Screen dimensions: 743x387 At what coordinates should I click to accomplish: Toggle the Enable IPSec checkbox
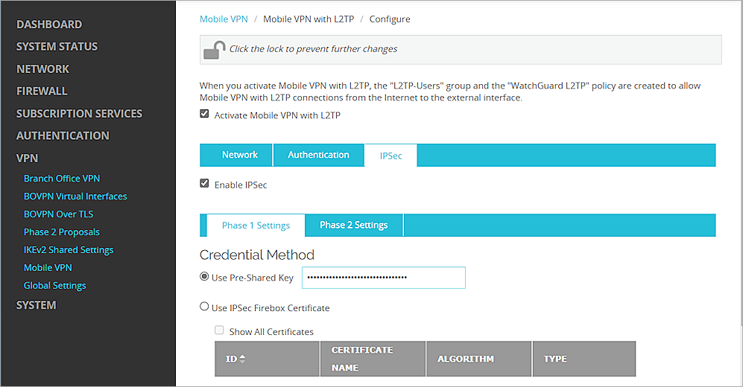(204, 184)
